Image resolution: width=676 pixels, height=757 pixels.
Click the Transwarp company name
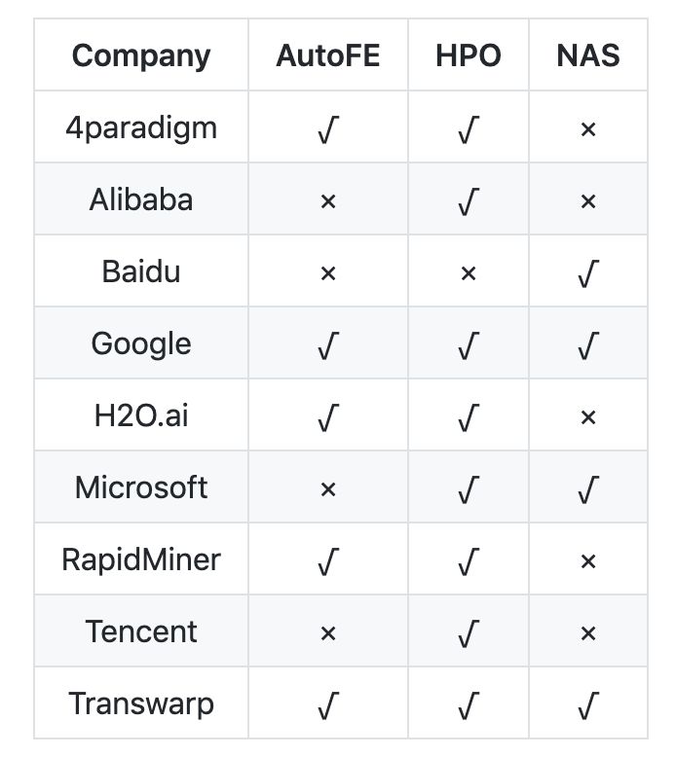tap(141, 703)
